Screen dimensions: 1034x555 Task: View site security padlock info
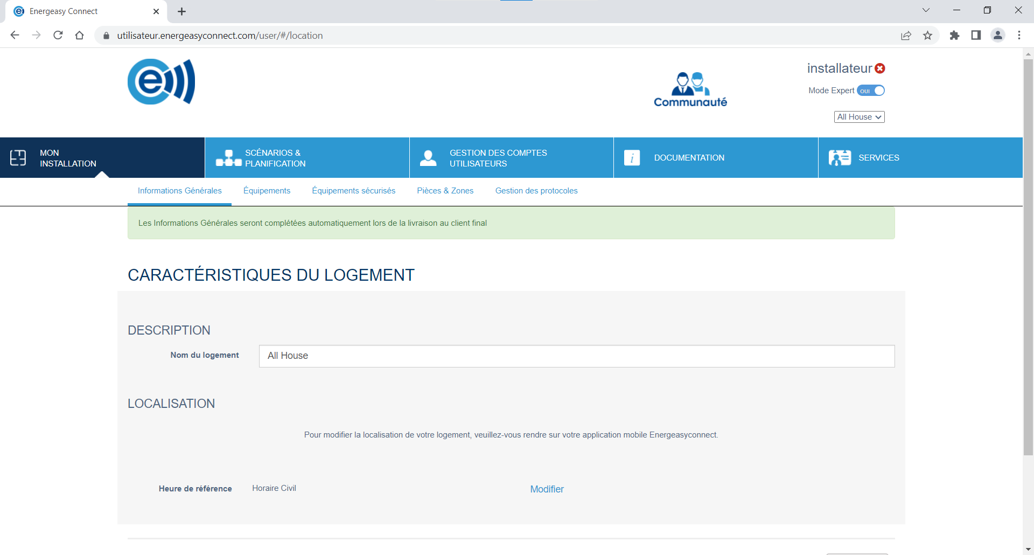(106, 36)
